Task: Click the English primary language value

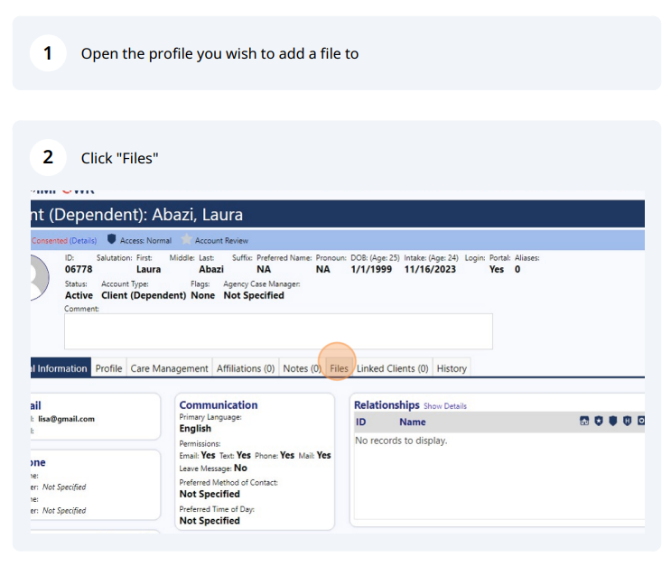Action: [x=195, y=428]
